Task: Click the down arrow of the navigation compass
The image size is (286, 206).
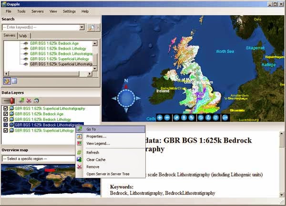Action: [126, 110]
